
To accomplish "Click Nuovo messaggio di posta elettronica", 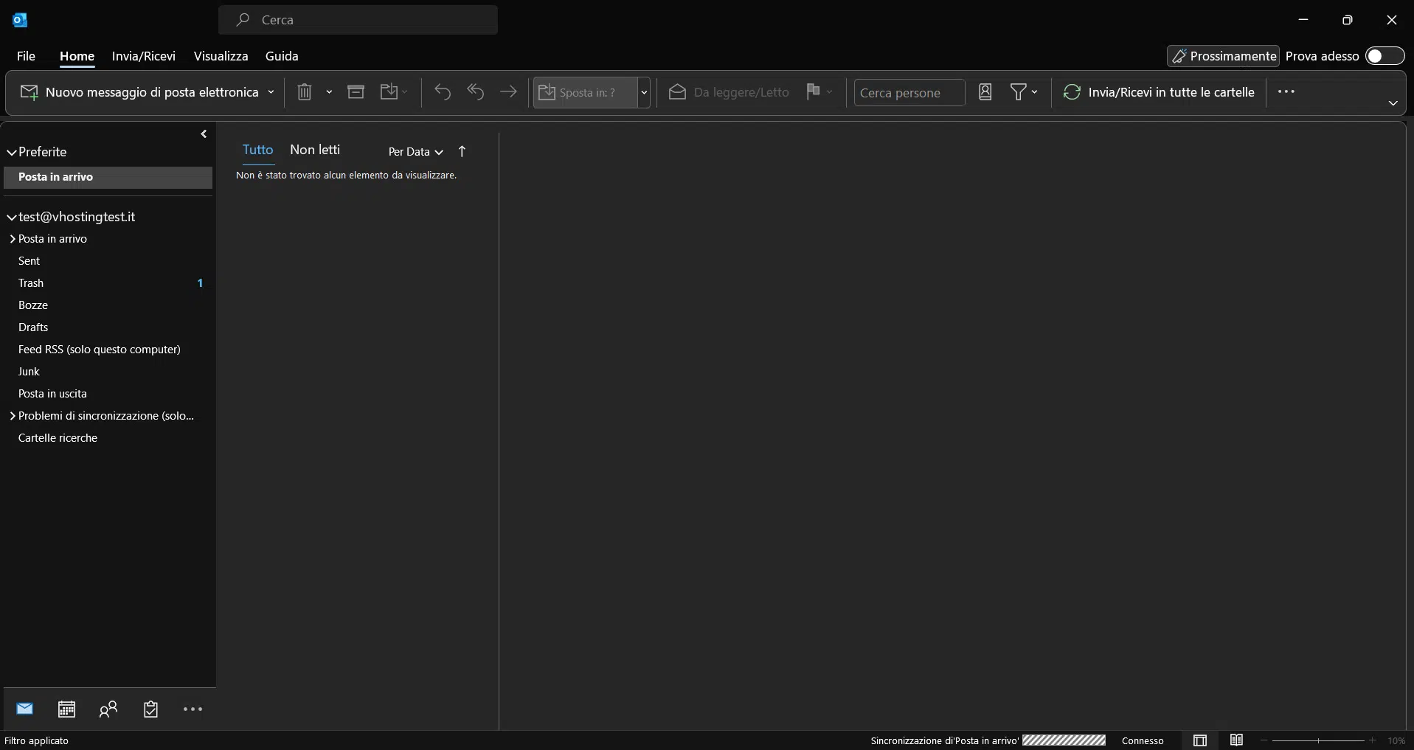I will [x=140, y=92].
